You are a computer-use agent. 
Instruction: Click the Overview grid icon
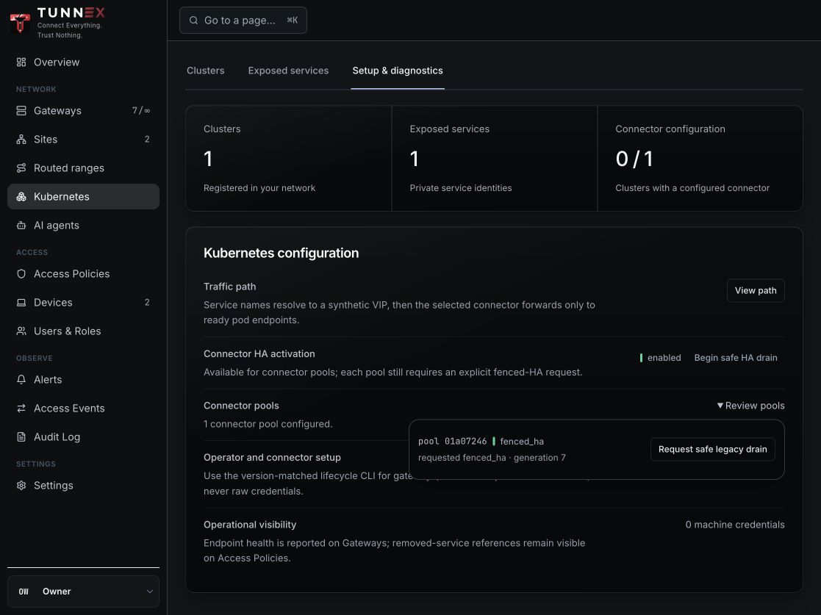(x=21, y=62)
